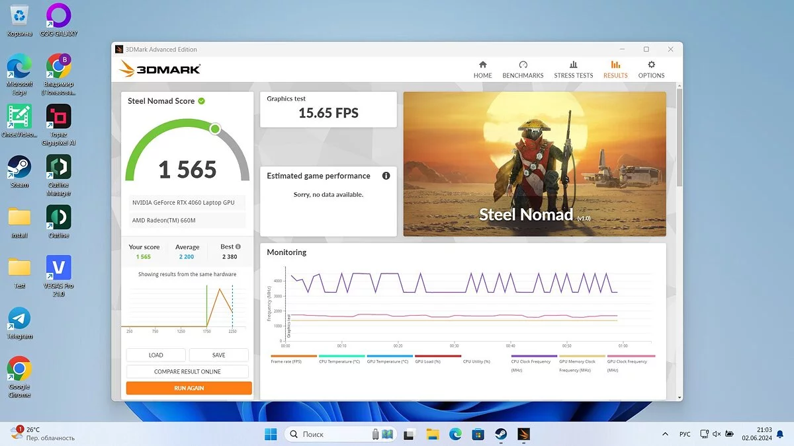
Task: Open the HOME tab in 3DMark
Action: click(x=482, y=69)
